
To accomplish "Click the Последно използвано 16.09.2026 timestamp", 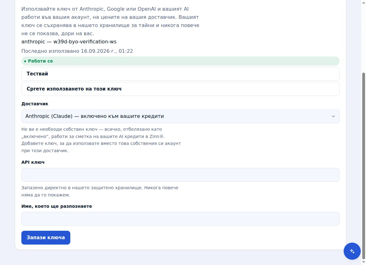I will pyautogui.click(x=77, y=51).
